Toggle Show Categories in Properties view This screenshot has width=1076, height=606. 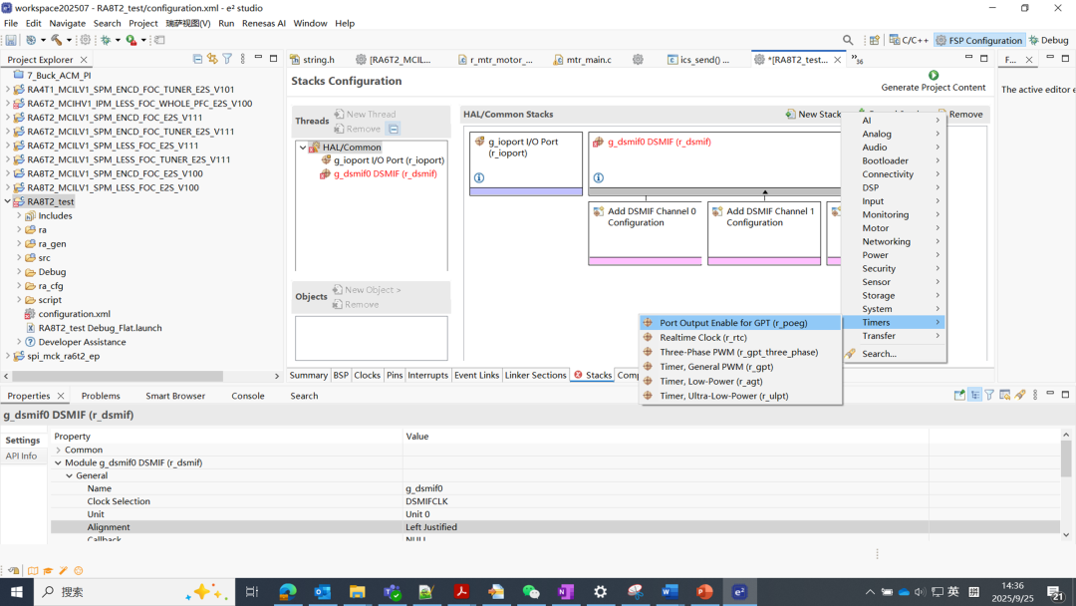tap(975, 395)
